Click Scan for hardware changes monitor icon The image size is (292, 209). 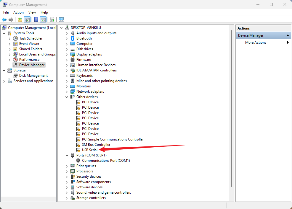point(61,19)
